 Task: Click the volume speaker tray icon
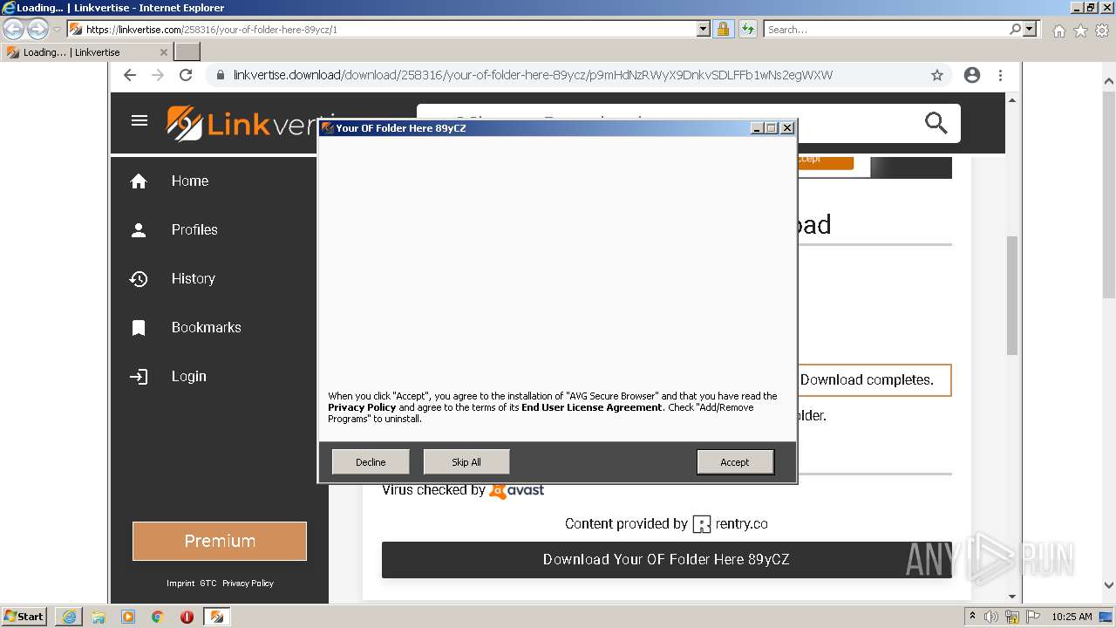(x=991, y=617)
